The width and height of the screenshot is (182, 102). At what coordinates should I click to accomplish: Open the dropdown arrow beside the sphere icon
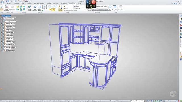tap(63, 8)
